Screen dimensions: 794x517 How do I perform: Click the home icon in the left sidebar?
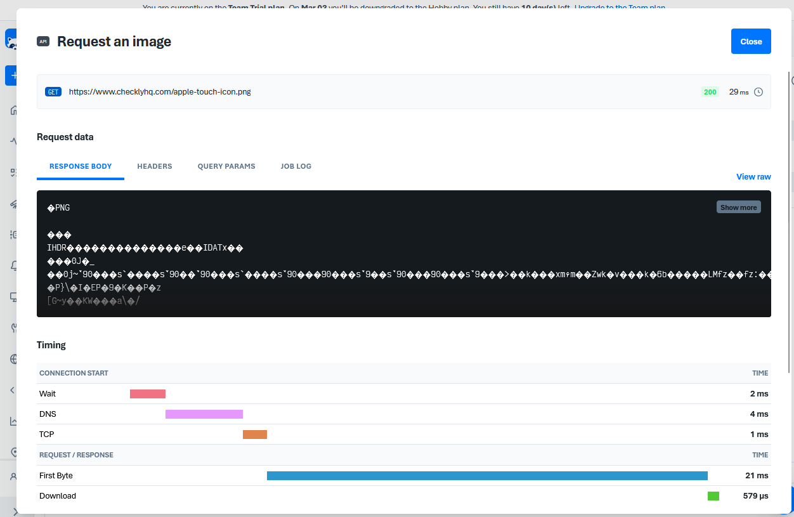(x=13, y=110)
